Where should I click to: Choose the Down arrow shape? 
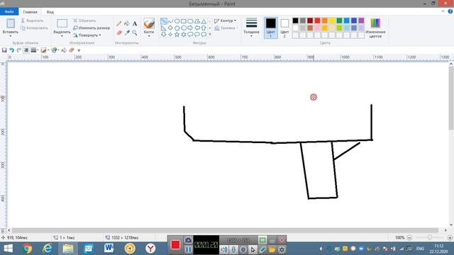[x=164, y=35]
